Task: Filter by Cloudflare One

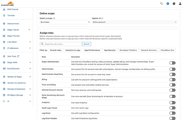Action: click(167, 50)
